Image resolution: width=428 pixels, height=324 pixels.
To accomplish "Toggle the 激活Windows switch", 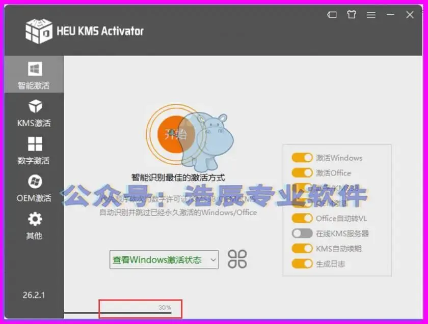I will click(302, 158).
